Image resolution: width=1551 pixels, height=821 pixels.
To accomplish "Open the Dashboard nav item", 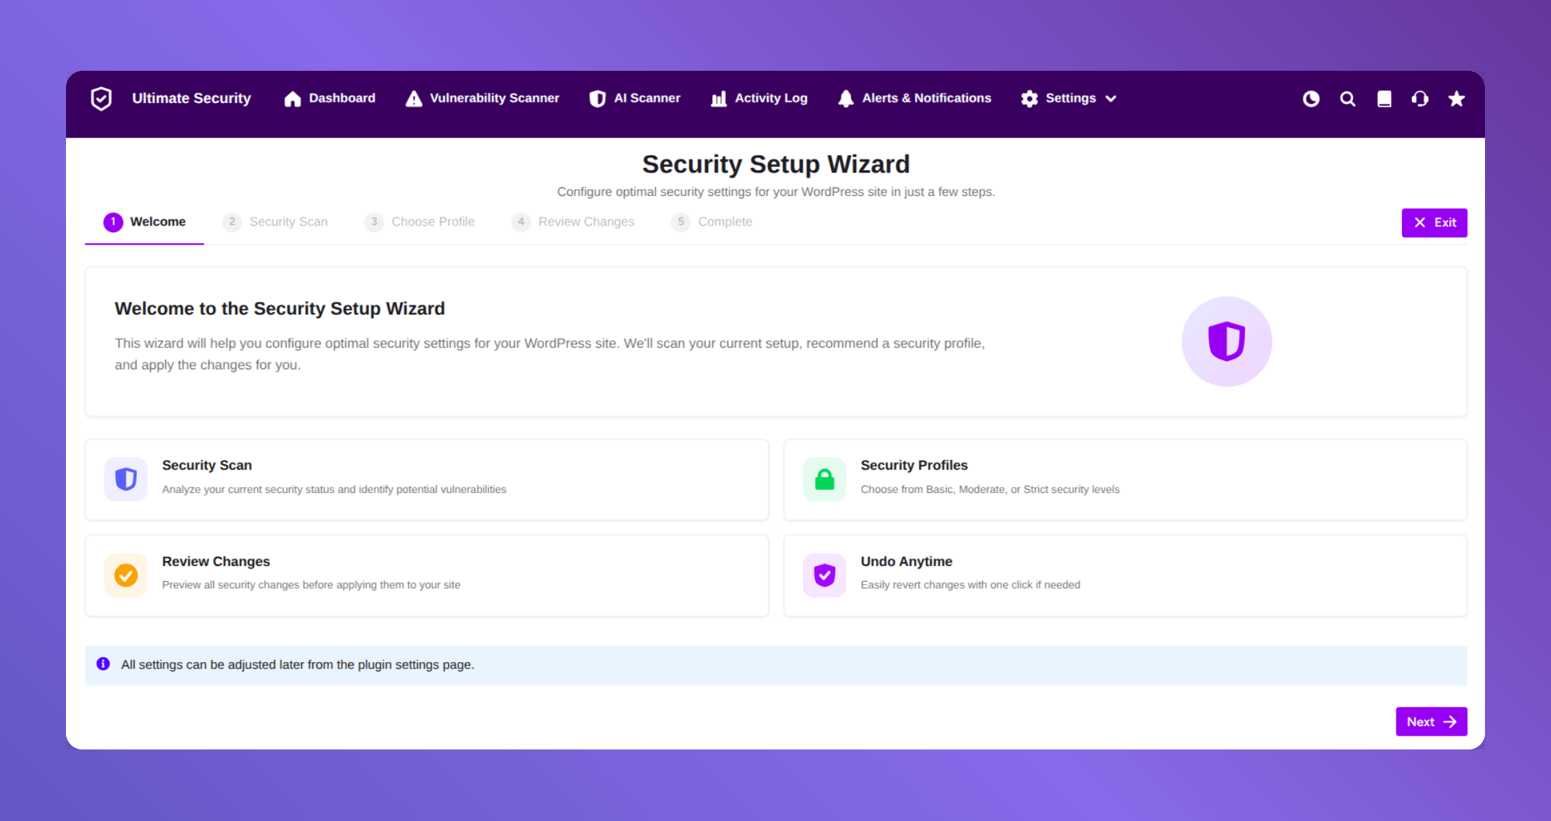I will 329,98.
